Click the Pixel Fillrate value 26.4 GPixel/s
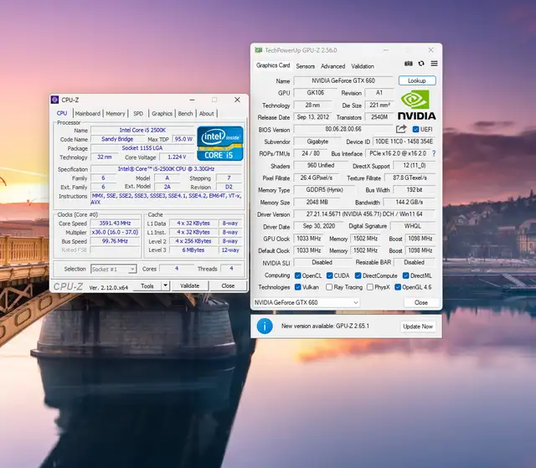The width and height of the screenshot is (536, 468). click(x=317, y=177)
